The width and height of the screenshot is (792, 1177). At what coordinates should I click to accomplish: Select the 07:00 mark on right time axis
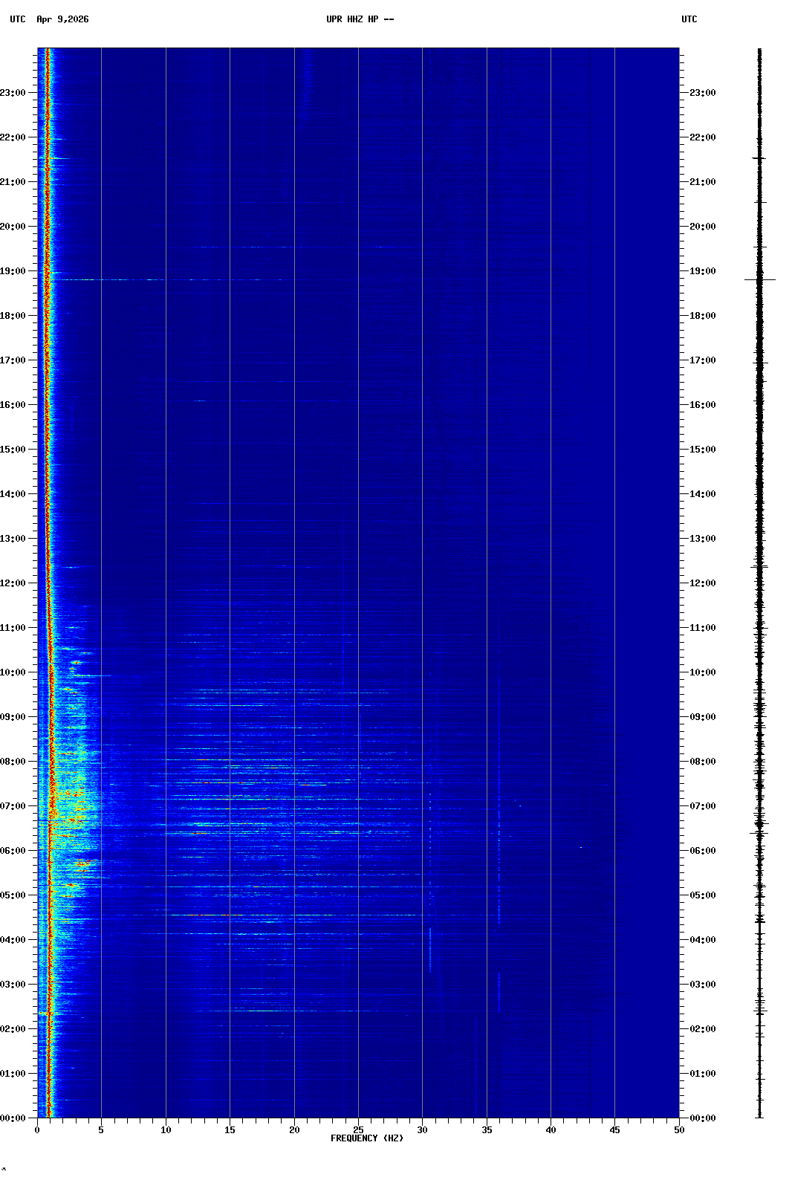(x=702, y=806)
